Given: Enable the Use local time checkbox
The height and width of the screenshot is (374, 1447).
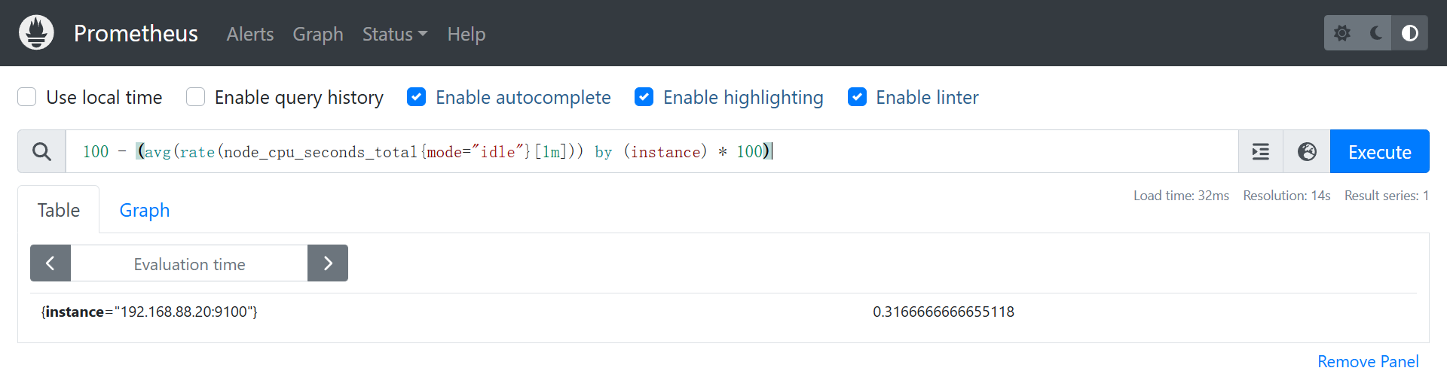Looking at the screenshot, I should [x=27, y=97].
